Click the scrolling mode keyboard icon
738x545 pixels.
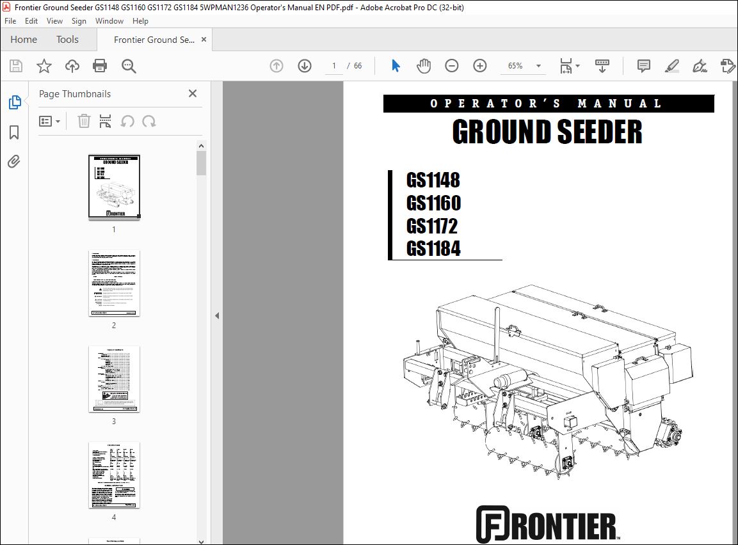(602, 66)
